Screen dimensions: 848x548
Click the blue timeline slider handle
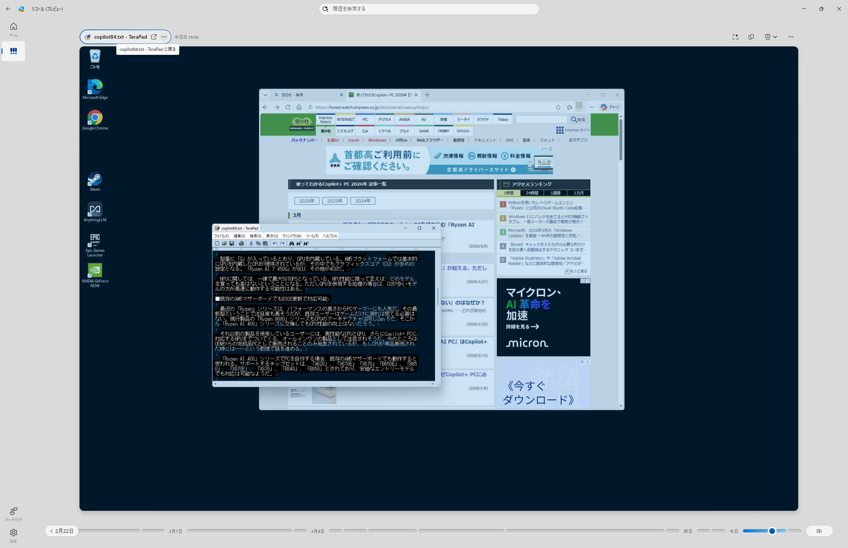pyautogui.click(x=772, y=531)
